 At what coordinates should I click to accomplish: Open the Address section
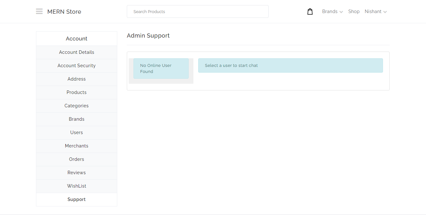76,79
